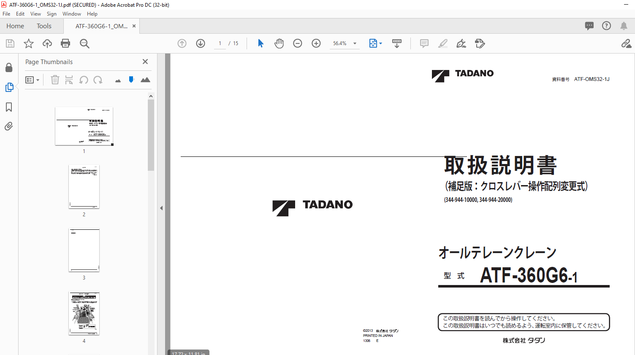Image resolution: width=635 pixels, height=355 pixels.
Task: Reduce thumbnail size small mountain icon
Action: pyautogui.click(x=118, y=81)
